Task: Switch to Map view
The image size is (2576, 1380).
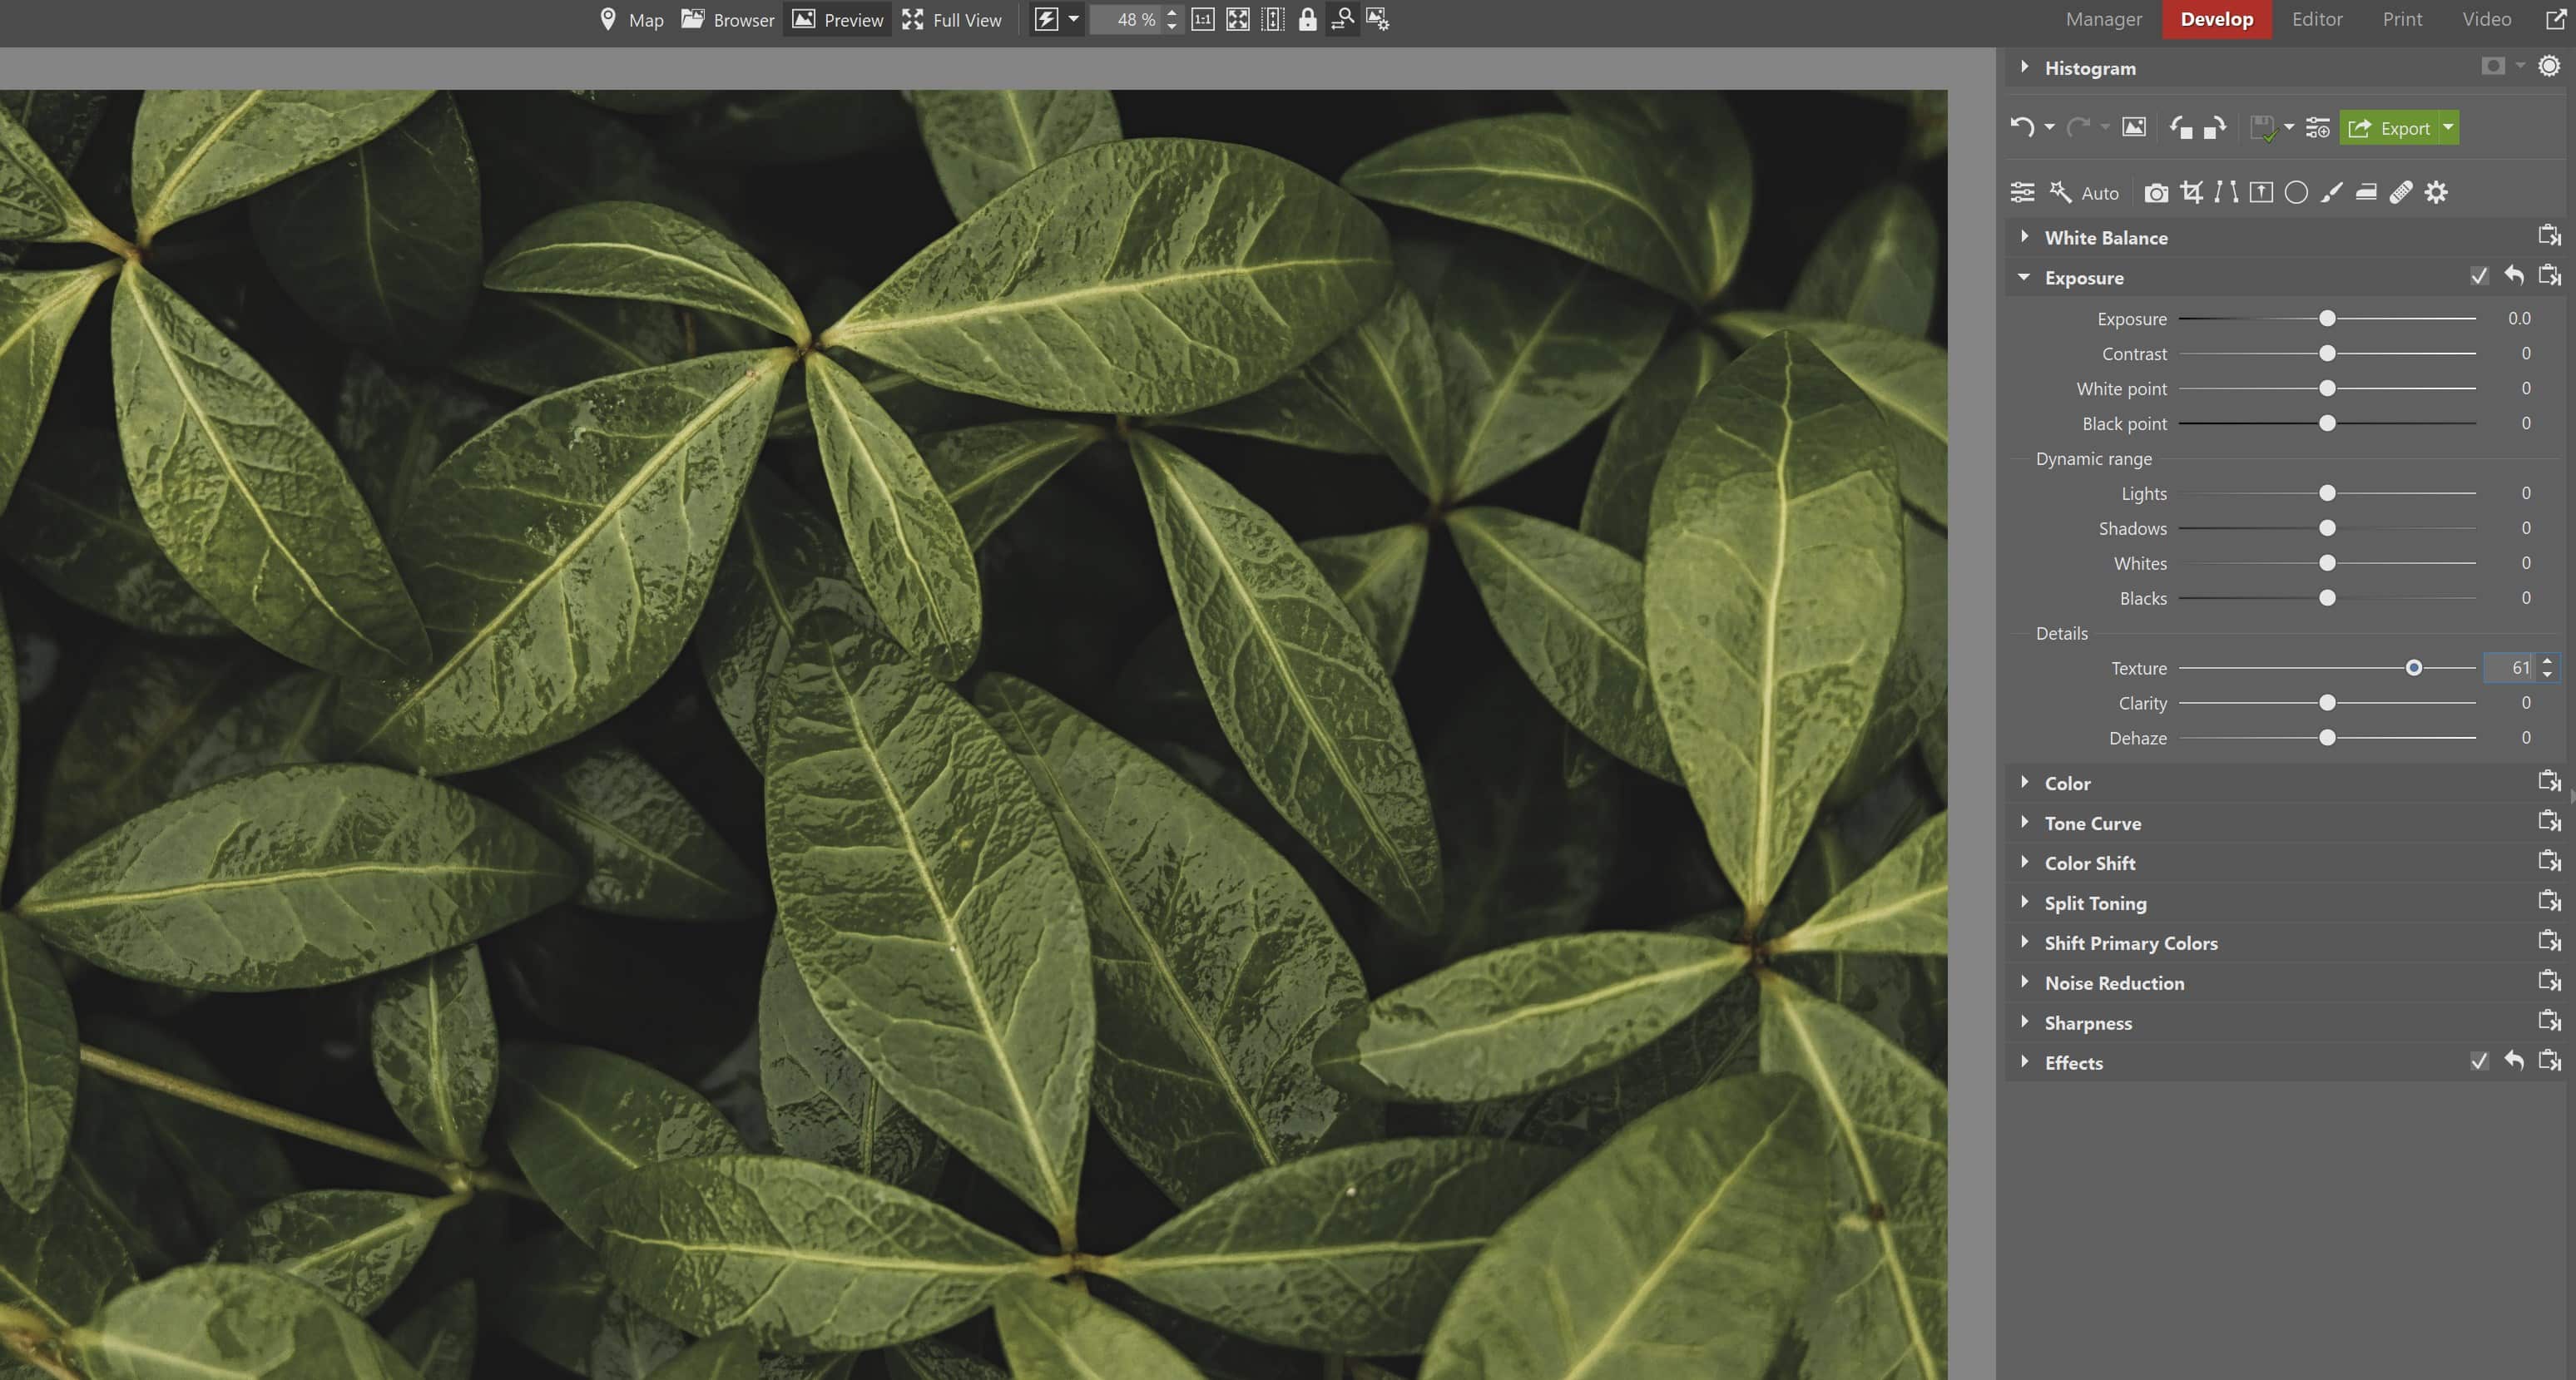Action: pyautogui.click(x=631, y=19)
